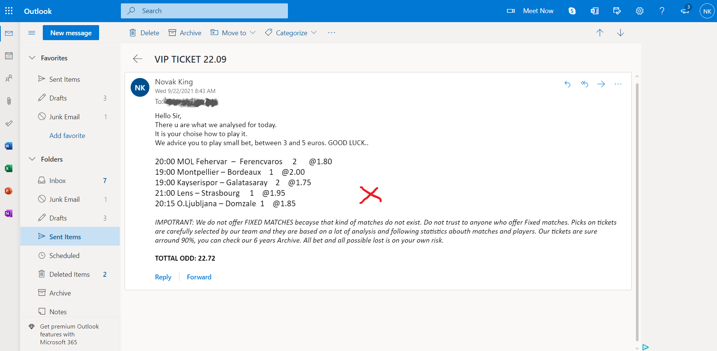Click in the Search box

204,11
